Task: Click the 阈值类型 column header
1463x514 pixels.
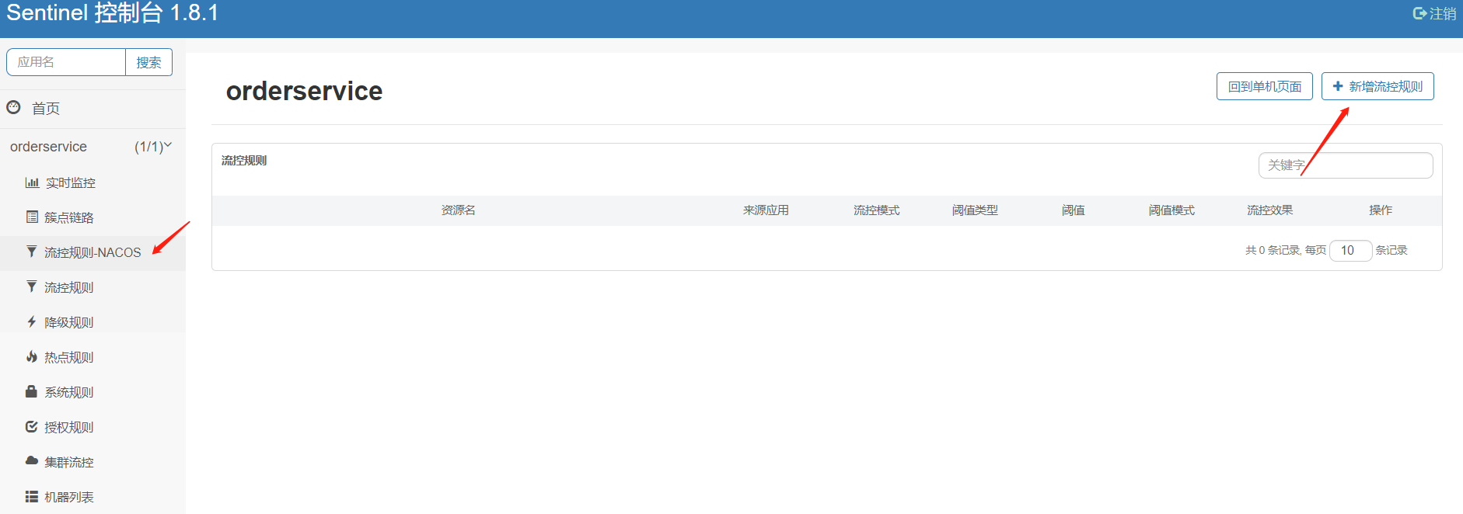Action: pyautogui.click(x=975, y=210)
